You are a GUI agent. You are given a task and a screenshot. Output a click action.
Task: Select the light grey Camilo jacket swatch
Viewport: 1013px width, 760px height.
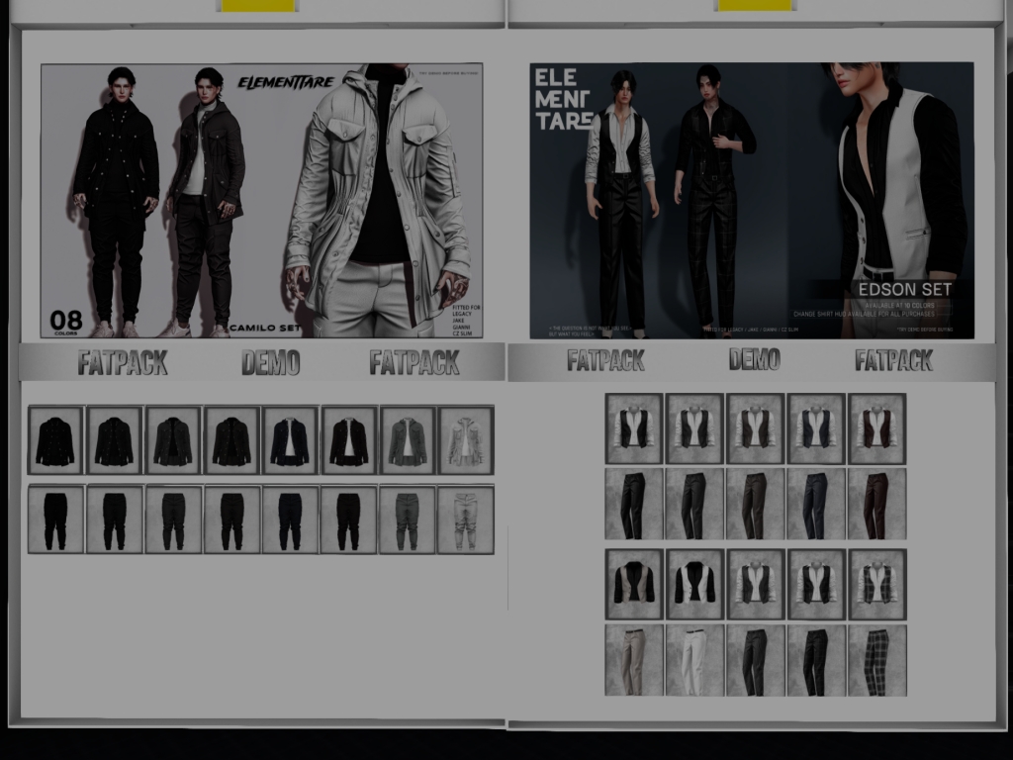tap(466, 440)
